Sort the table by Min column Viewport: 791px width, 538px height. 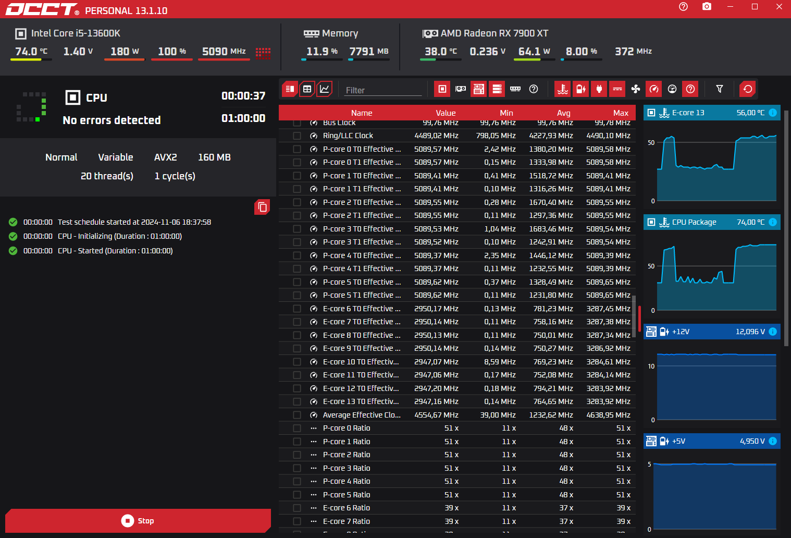(506, 113)
